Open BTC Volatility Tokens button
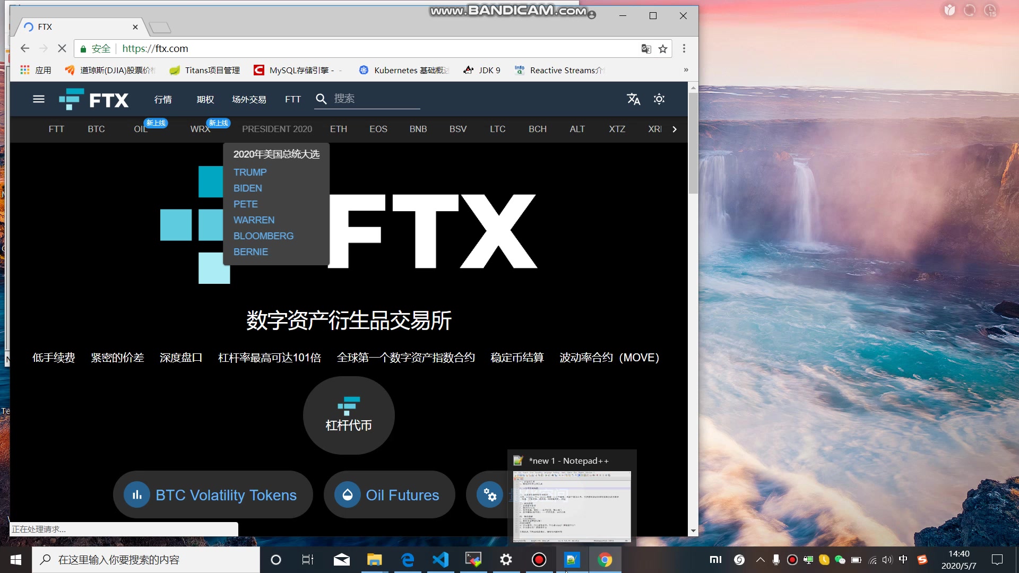The width and height of the screenshot is (1019, 573). (x=213, y=494)
